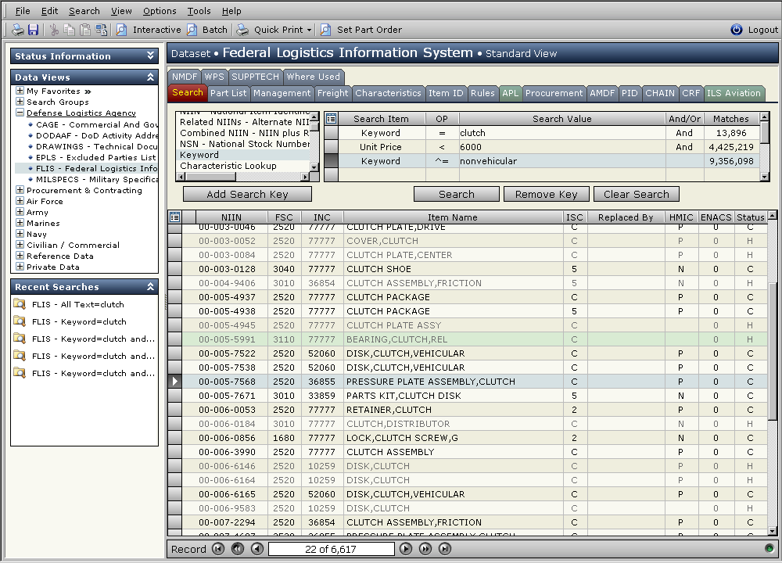Open the Tools menu

click(199, 11)
